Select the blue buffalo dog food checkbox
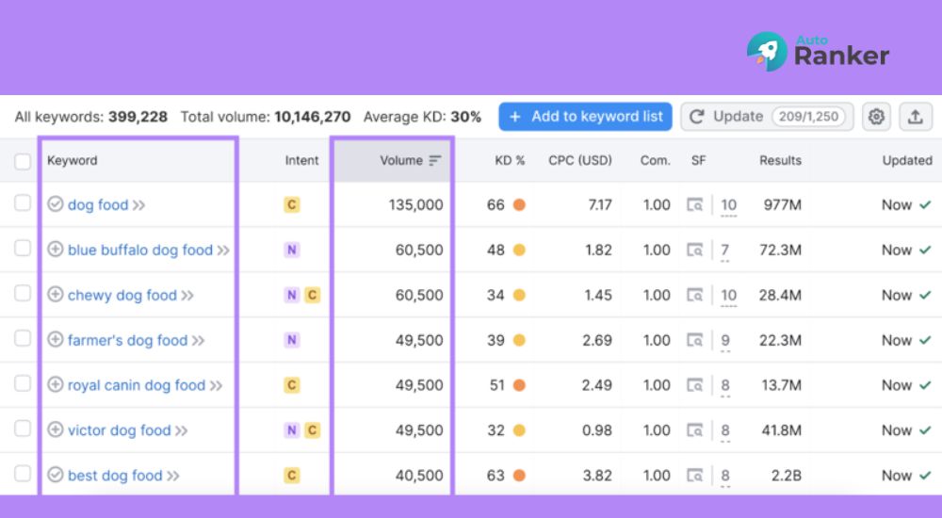 click(23, 248)
